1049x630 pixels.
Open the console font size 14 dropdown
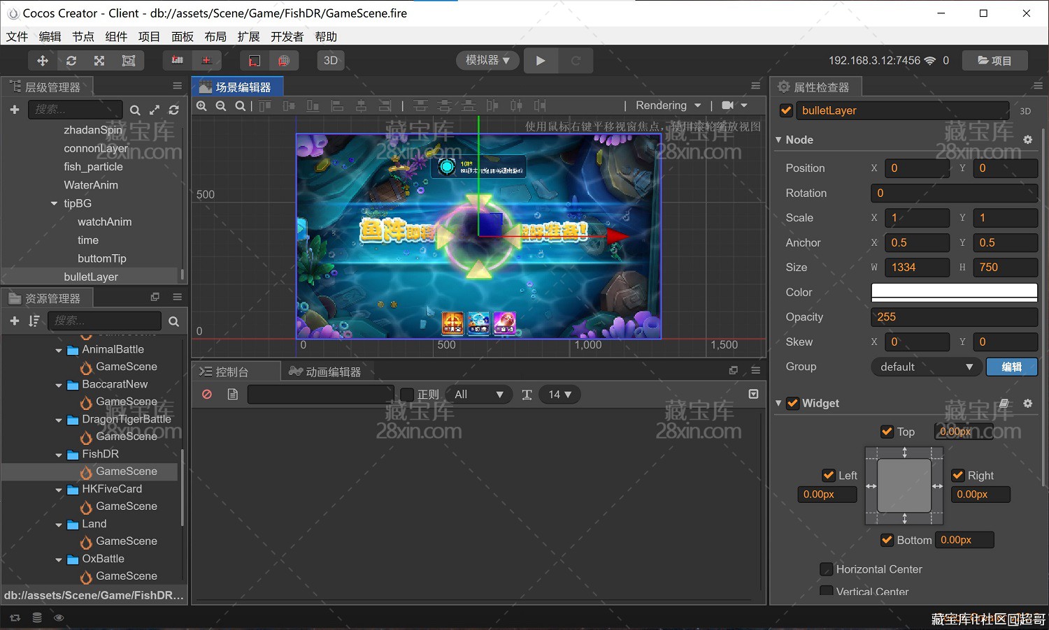560,395
